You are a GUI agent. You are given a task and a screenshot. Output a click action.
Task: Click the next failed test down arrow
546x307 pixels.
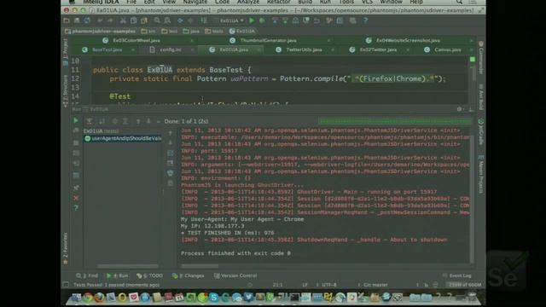click(x=148, y=121)
